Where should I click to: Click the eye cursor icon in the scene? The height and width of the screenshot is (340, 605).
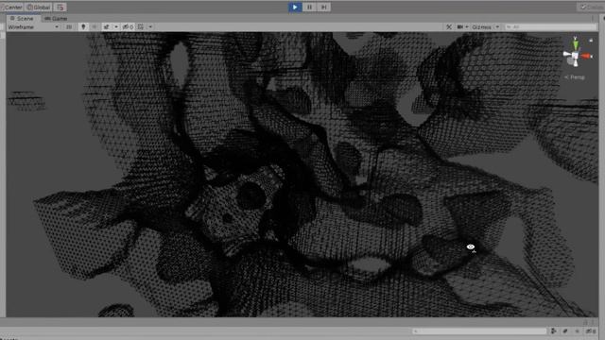pyautogui.click(x=471, y=246)
